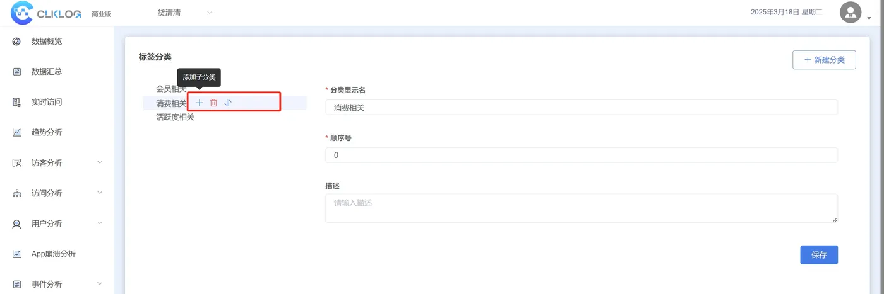Expand the 用户分析 submenu chevron
884x294 pixels.
[100, 223]
